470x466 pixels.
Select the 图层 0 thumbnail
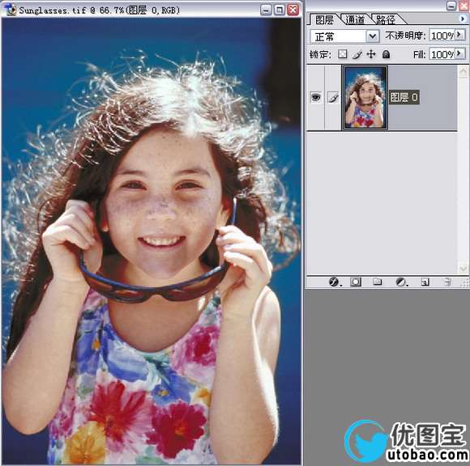(365, 98)
